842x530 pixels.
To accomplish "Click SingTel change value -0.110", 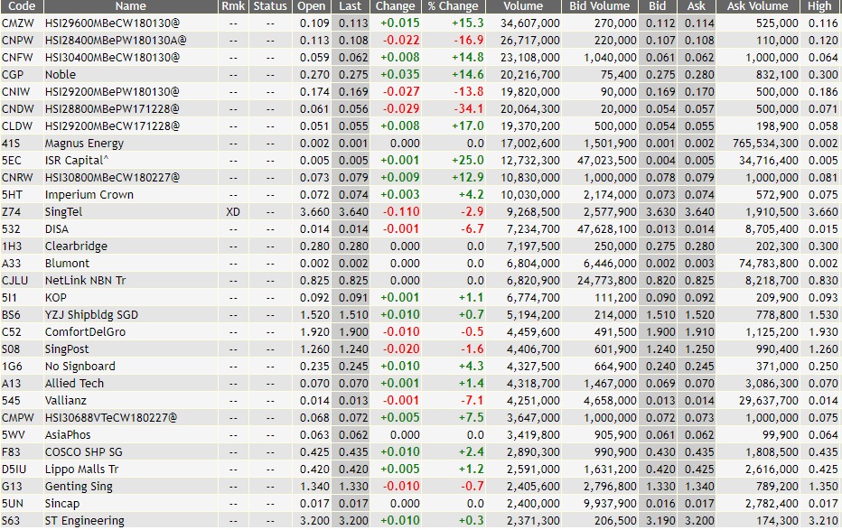I will point(401,212).
